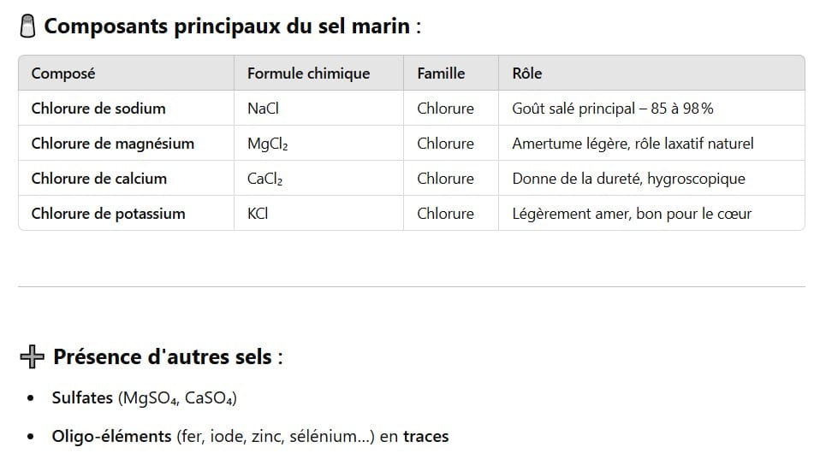Select the bold "Oligo-éléments" bullet text

pos(111,437)
